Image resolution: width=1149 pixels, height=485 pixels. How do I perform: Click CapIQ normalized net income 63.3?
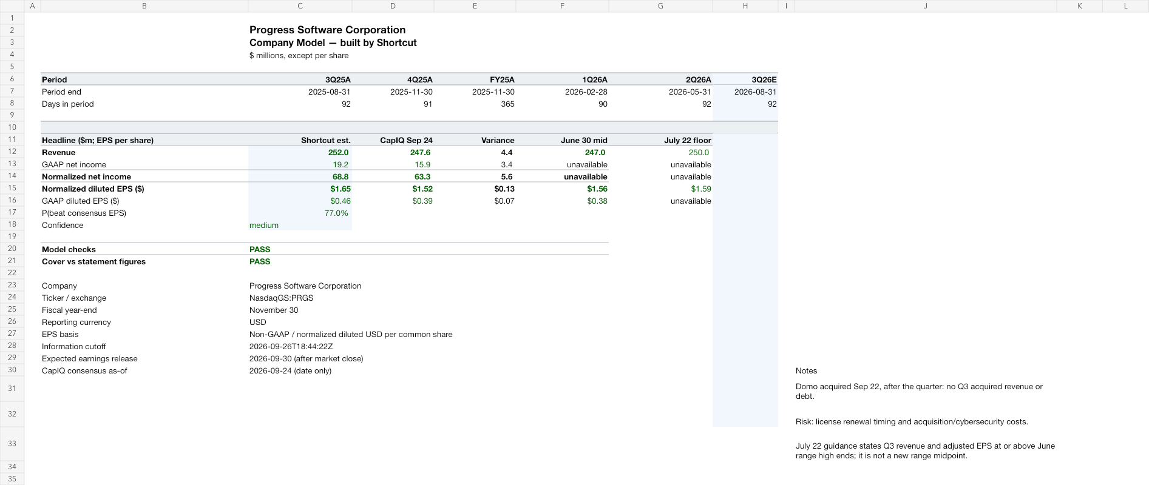422,176
